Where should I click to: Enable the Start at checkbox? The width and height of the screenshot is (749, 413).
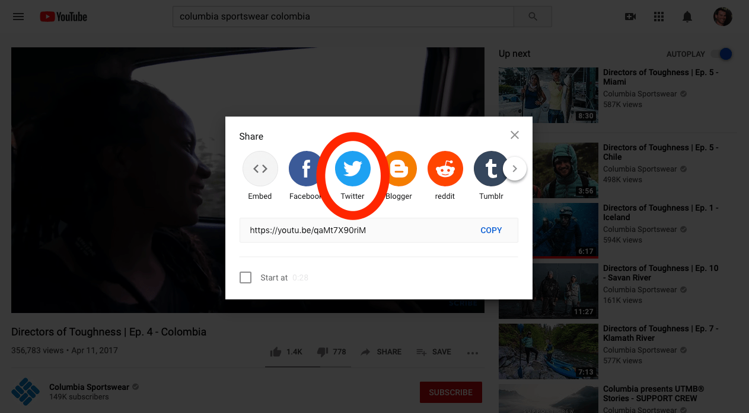246,278
